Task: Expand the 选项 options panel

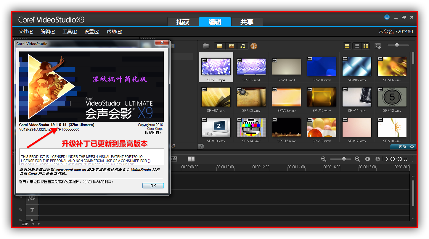Action: (403, 147)
